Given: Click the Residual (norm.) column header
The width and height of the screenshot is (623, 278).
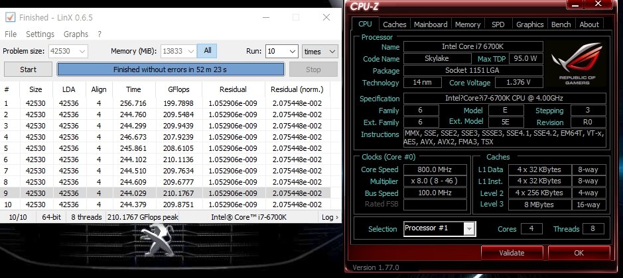Looking at the screenshot, I should (x=297, y=89).
